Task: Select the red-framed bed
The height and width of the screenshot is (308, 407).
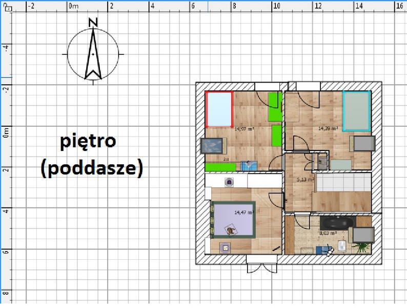Action: [219, 109]
